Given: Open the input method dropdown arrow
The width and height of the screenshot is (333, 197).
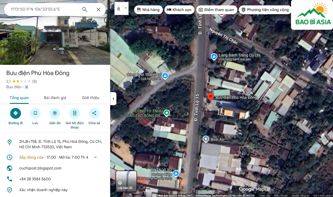Looking at the screenshot, I should pyautogui.click(x=126, y=8).
